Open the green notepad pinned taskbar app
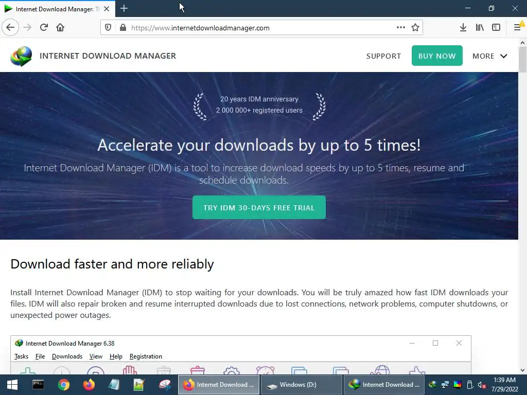Screen dimensions: 527x395 tap(139, 385)
